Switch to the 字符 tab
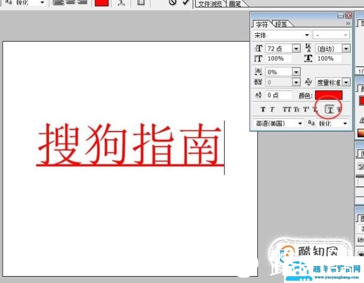Screen dimensions: 364x283 coord(262,25)
